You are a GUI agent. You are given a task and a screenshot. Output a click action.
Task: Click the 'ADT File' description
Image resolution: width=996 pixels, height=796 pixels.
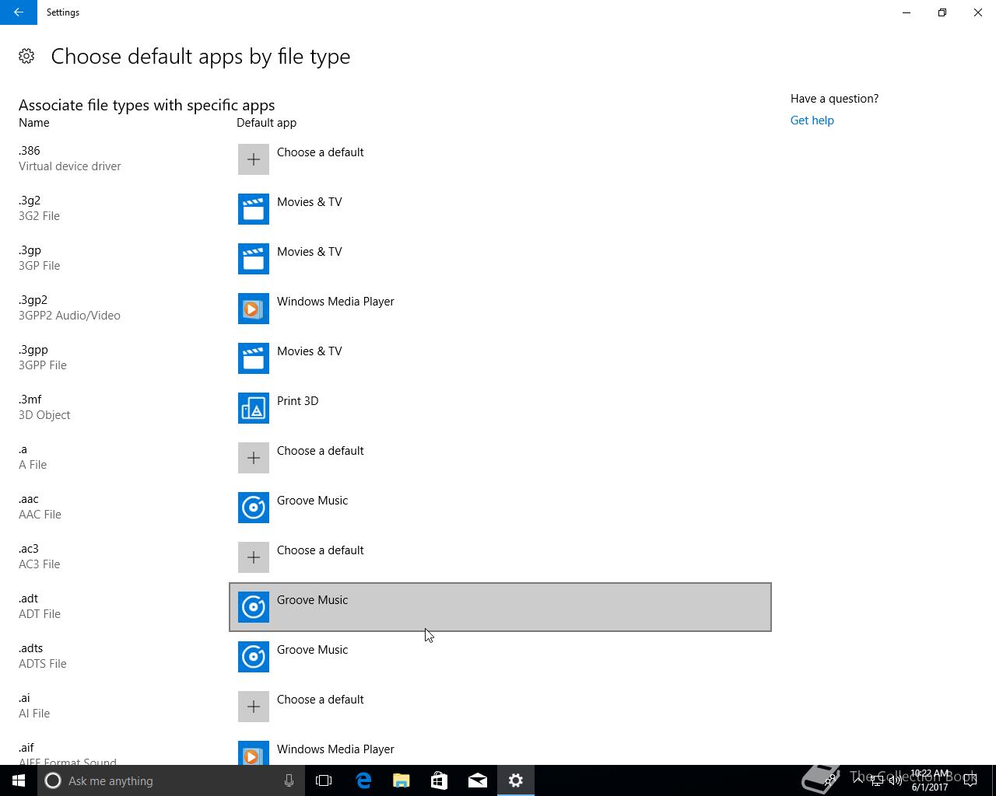(40, 614)
